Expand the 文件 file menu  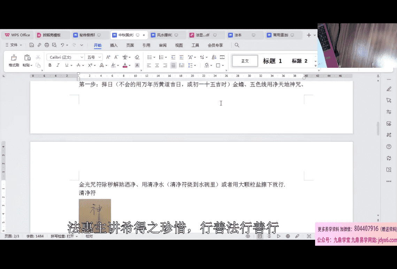14,45
